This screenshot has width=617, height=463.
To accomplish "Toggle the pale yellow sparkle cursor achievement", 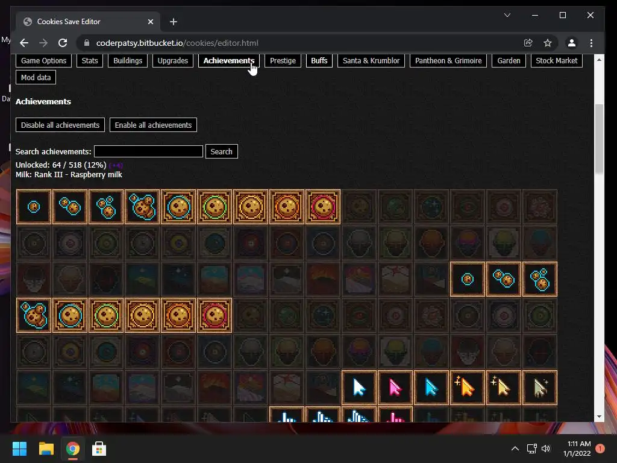I will 504,388.
